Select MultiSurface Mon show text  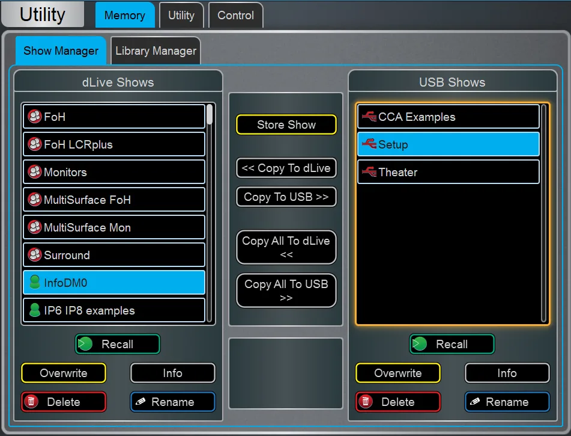click(x=87, y=227)
